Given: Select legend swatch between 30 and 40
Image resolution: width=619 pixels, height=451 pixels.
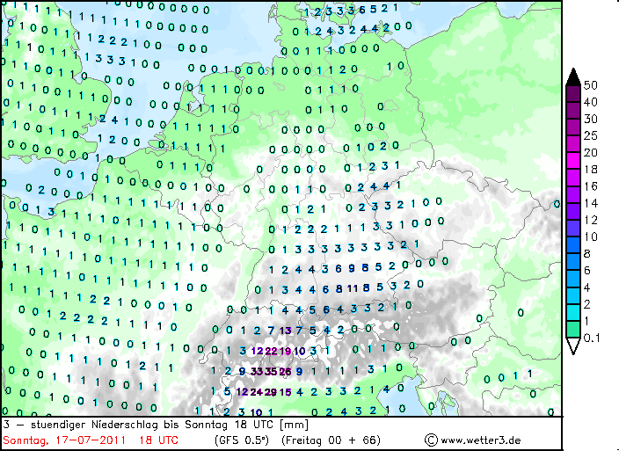Looking at the screenshot, I should coord(573,111).
